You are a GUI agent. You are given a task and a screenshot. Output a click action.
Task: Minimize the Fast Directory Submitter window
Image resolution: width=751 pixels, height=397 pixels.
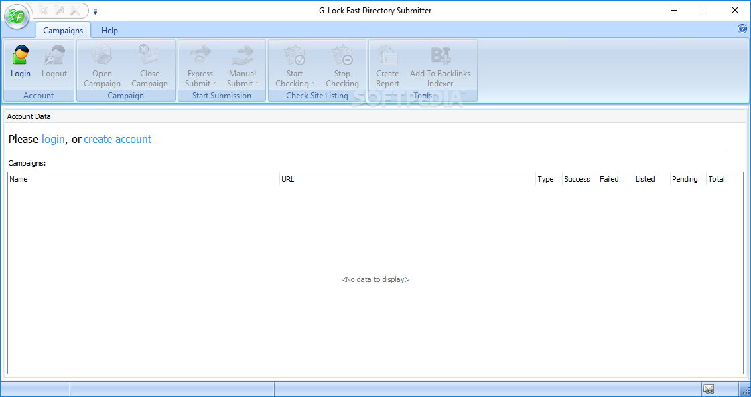tap(674, 10)
